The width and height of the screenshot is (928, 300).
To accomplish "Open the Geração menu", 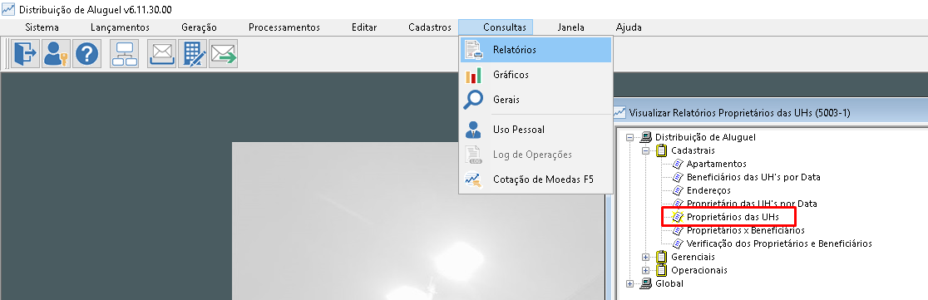I will [200, 27].
